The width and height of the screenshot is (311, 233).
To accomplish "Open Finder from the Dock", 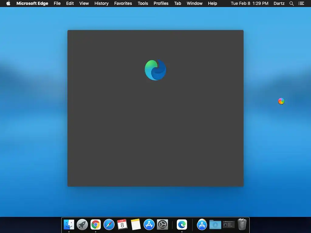I will click(x=69, y=225).
